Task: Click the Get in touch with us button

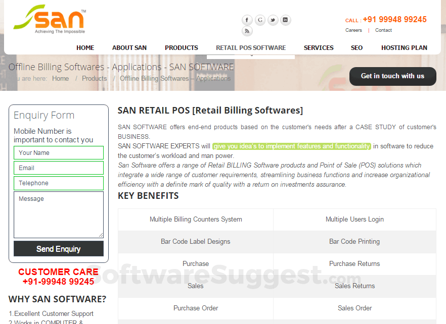Action: tap(392, 76)
